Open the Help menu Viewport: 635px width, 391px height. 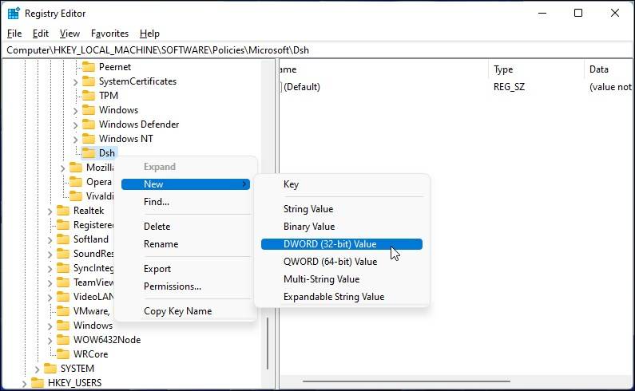point(149,34)
